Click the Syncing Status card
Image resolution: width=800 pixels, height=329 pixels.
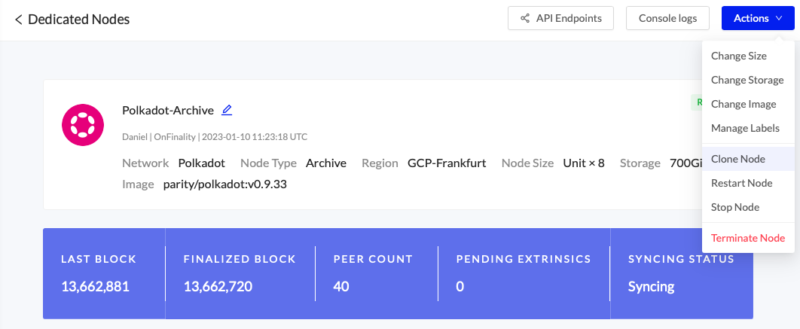point(681,273)
